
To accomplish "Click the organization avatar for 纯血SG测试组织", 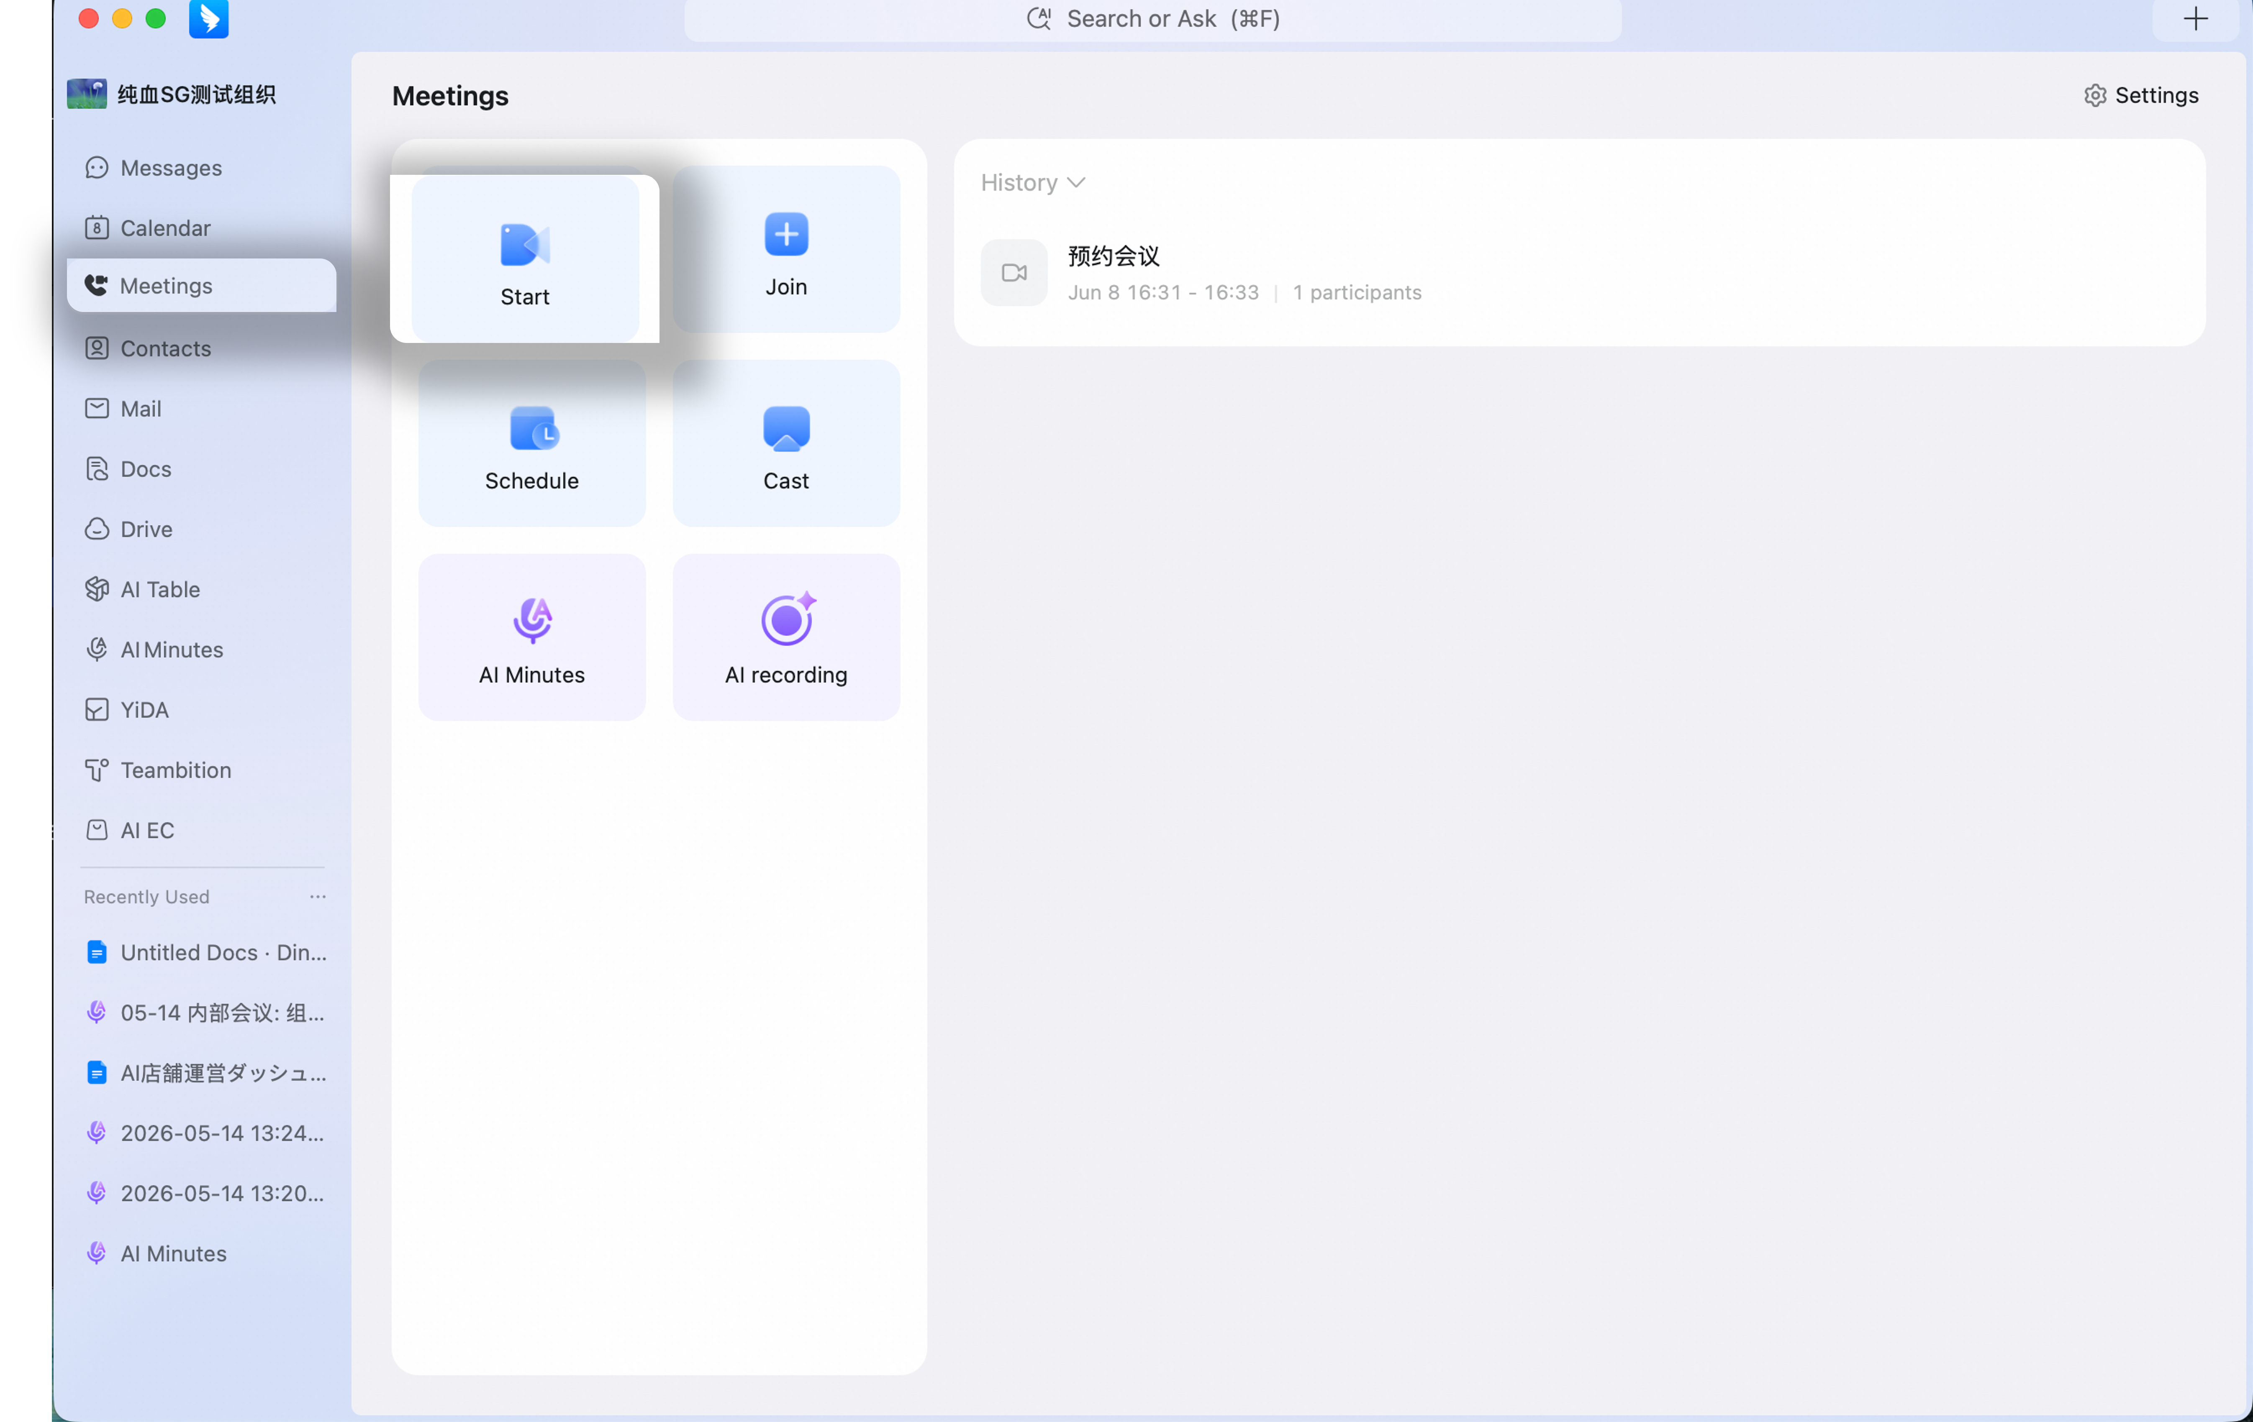I will coord(87,95).
